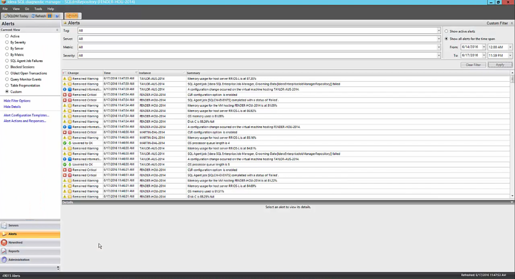515x279 pixels.
Task: Click the alerts list vertical scrollbar thumb
Action: coord(512,79)
